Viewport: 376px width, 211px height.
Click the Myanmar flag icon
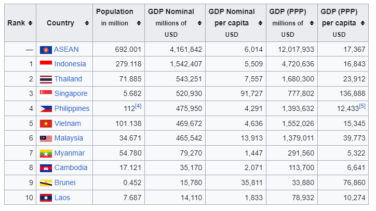(x=46, y=153)
